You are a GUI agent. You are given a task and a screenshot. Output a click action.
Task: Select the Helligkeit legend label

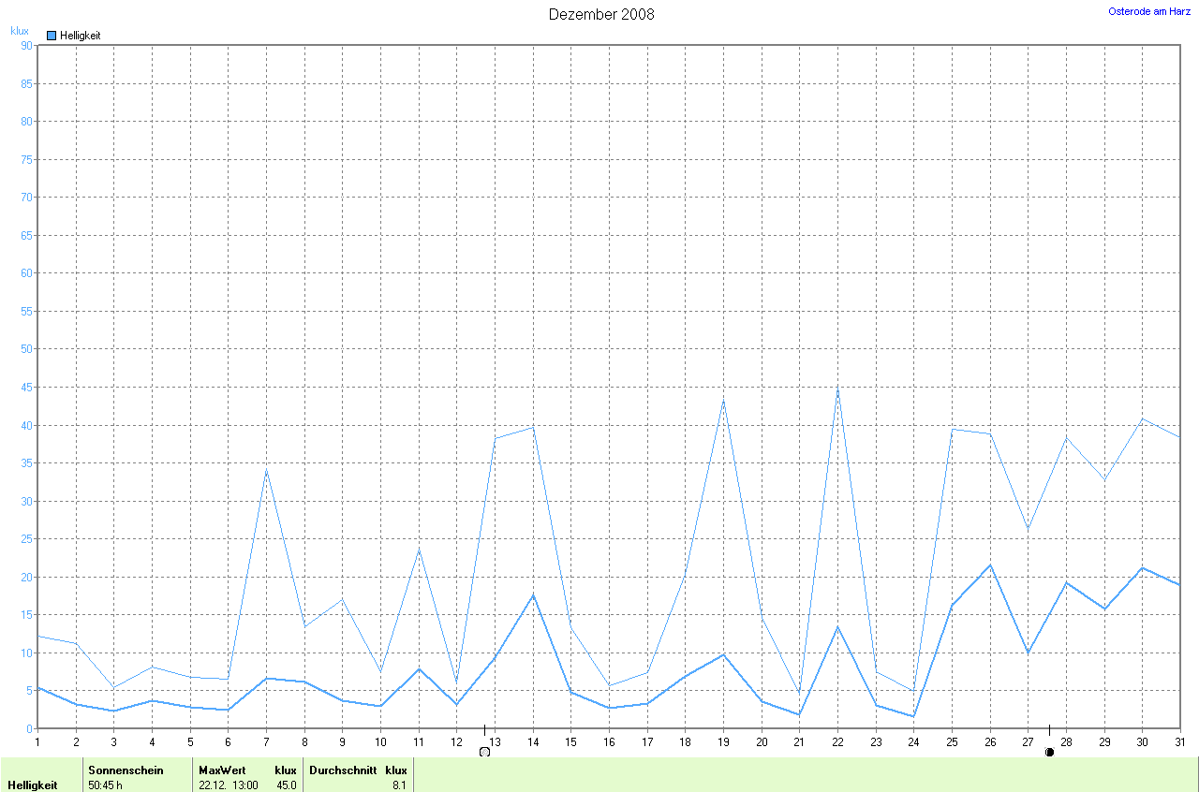pos(80,36)
